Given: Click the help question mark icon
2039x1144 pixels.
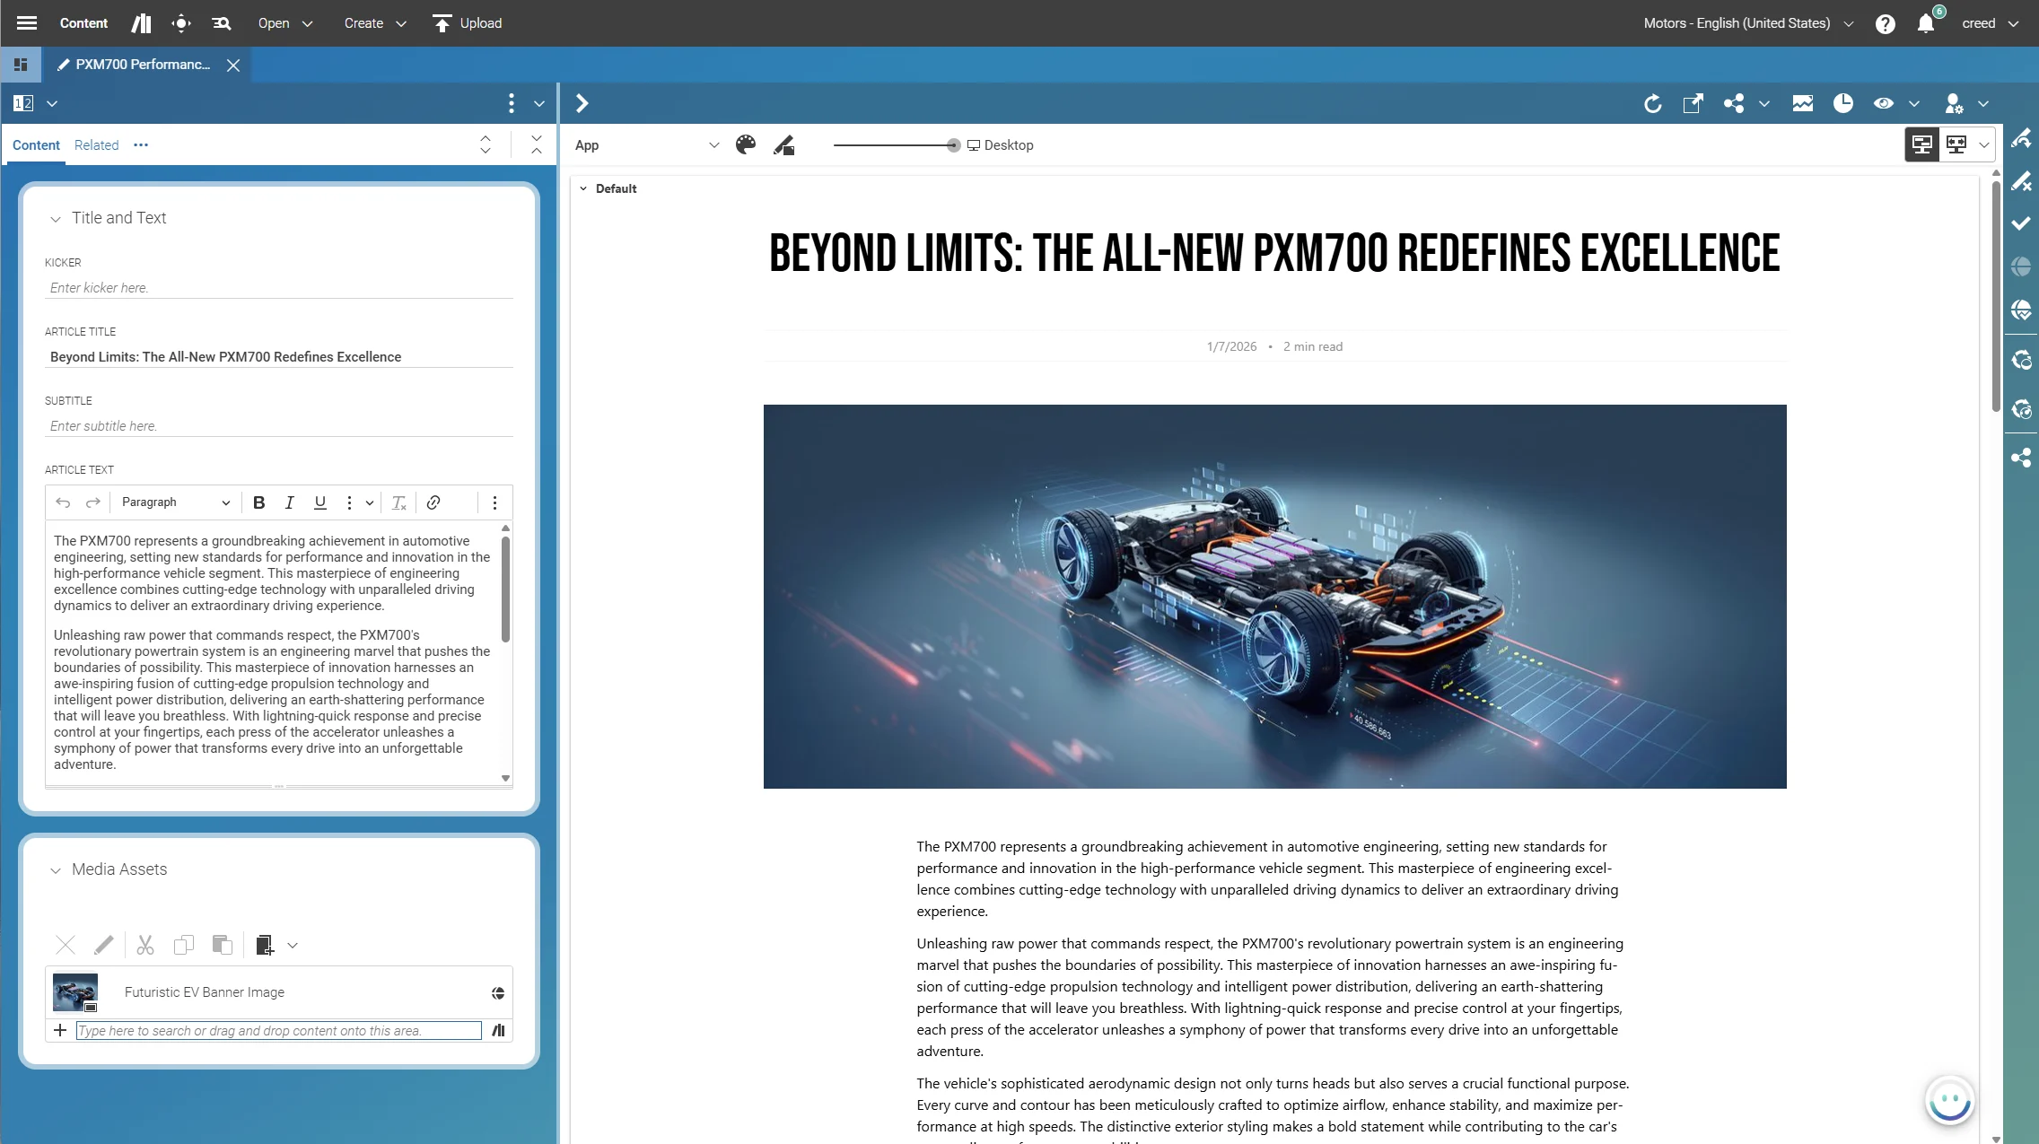Looking at the screenshot, I should 1885,23.
